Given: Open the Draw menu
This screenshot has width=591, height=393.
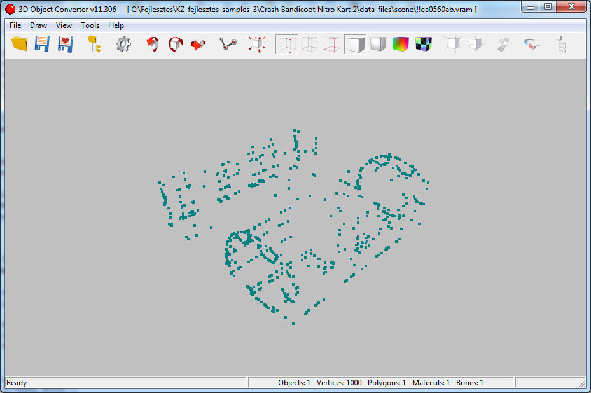Looking at the screenshot, I should 38,25.
